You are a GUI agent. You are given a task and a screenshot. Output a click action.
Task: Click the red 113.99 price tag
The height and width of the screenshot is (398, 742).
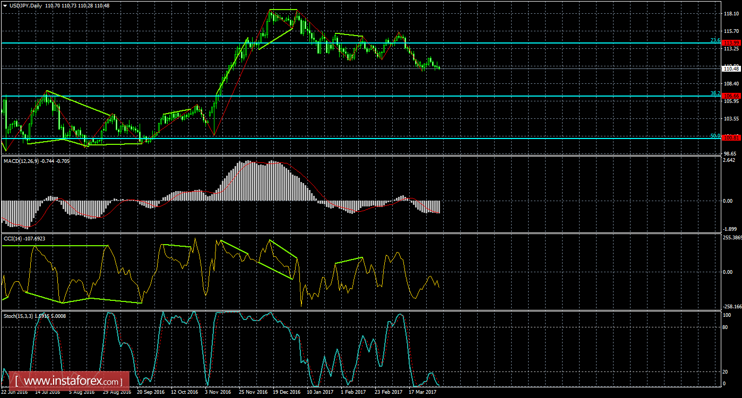(732, 42)
